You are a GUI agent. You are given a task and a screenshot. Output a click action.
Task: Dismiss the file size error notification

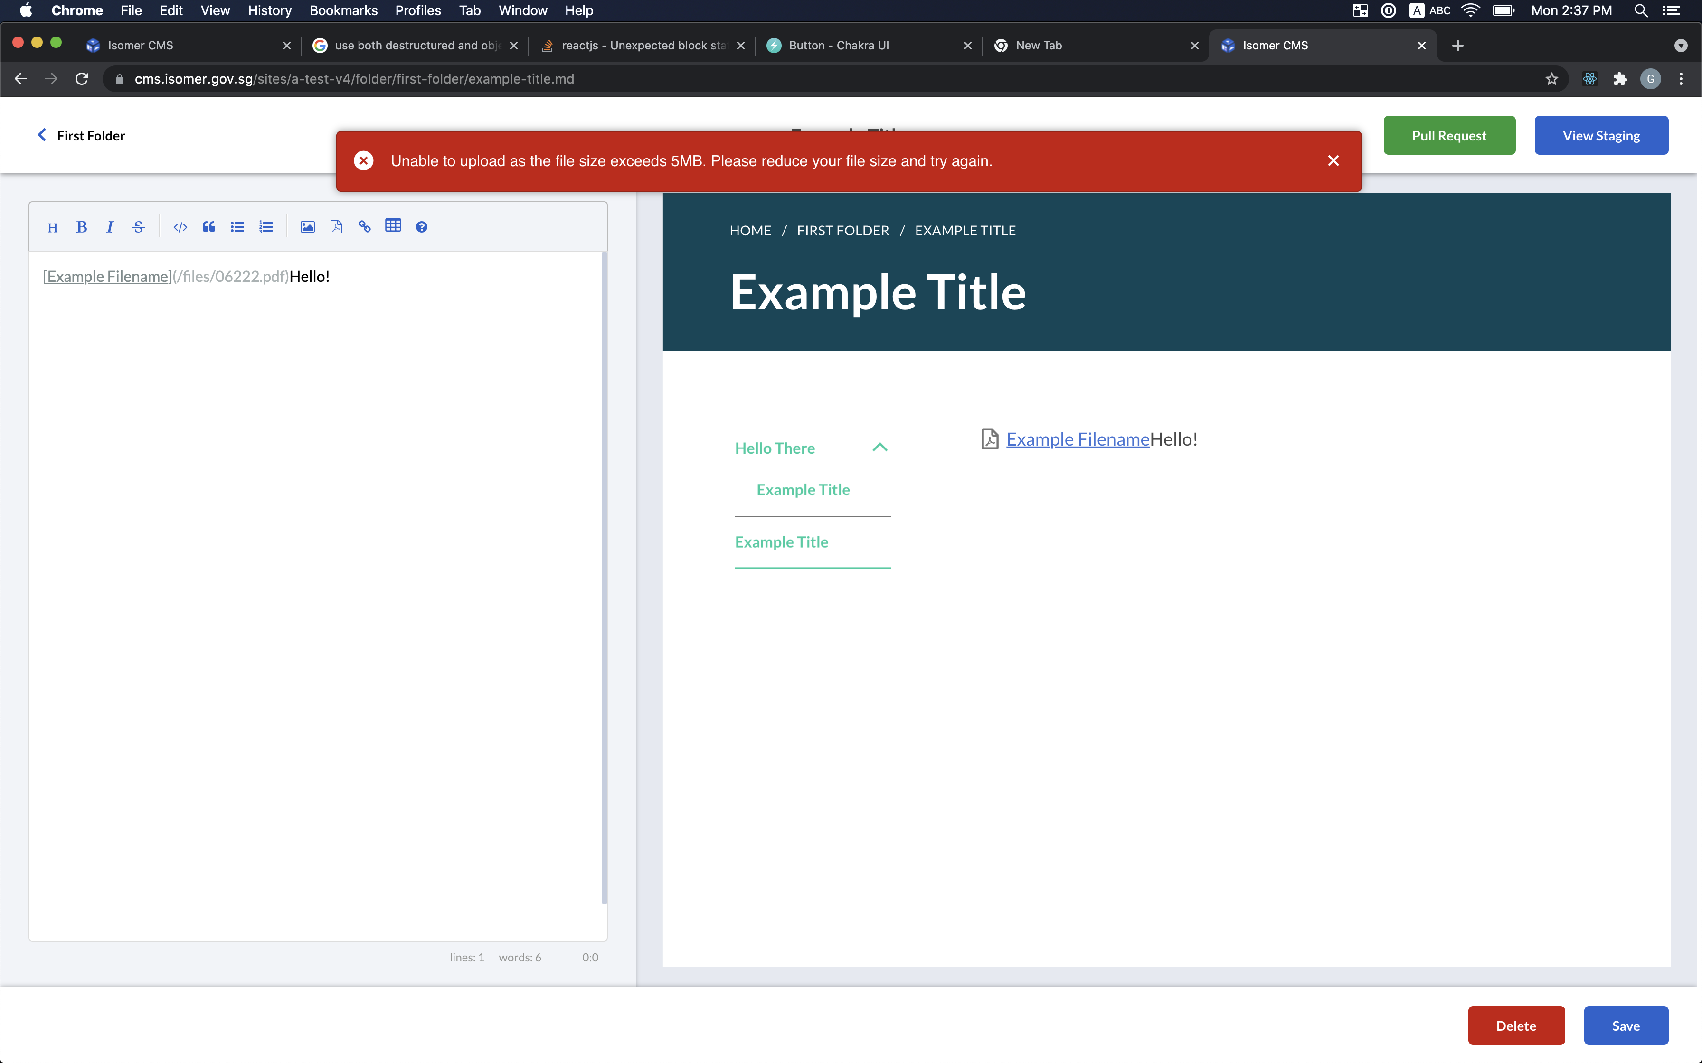pyautogui.click(x=1333, y=160)
